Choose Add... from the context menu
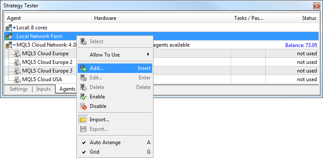 tap(115, 68)
